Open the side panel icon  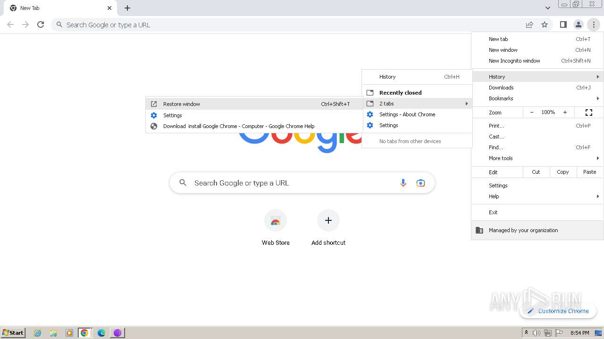pos(563,24)
